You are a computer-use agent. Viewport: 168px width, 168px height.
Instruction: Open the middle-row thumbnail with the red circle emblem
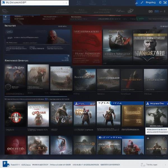[x=15, y=114]
